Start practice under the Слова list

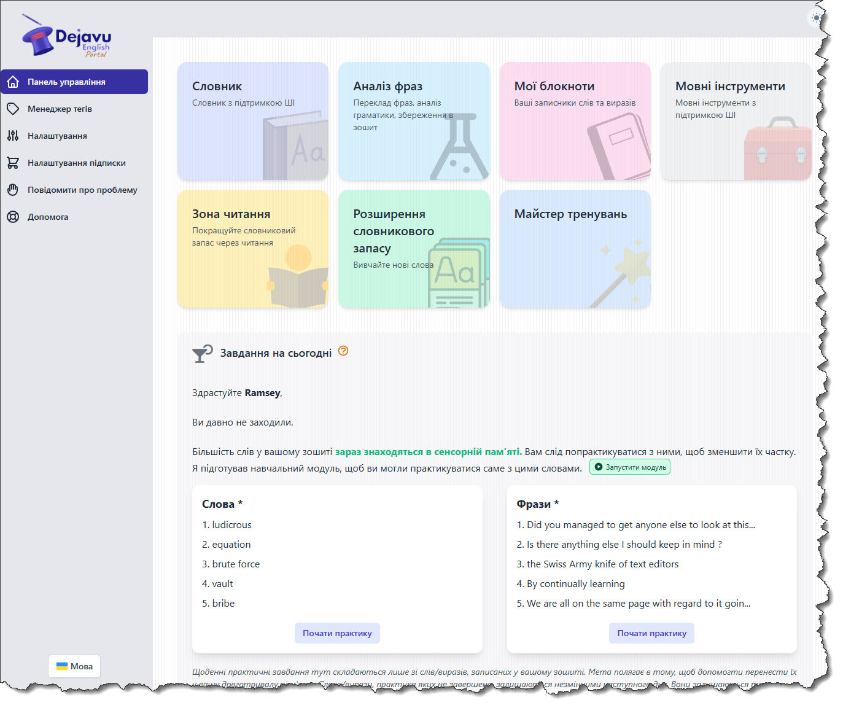pyautogui.click(x=337, y=633)
